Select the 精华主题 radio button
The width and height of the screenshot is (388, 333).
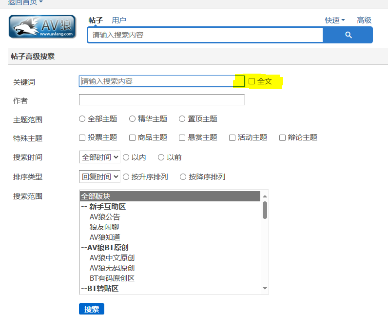tap(132, 119)
